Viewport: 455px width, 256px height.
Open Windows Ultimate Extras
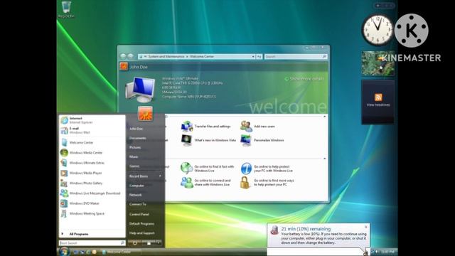(92, 163)
